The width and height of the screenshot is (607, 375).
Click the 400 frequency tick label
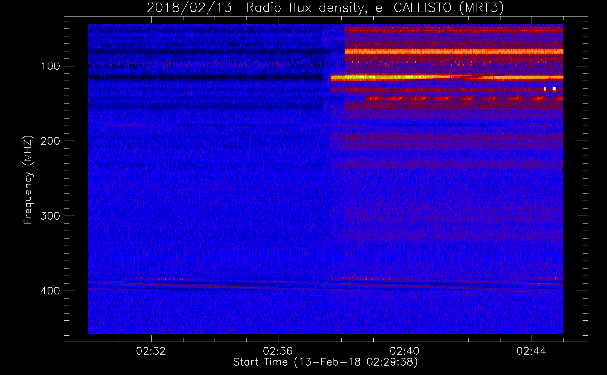click(50, 291)
